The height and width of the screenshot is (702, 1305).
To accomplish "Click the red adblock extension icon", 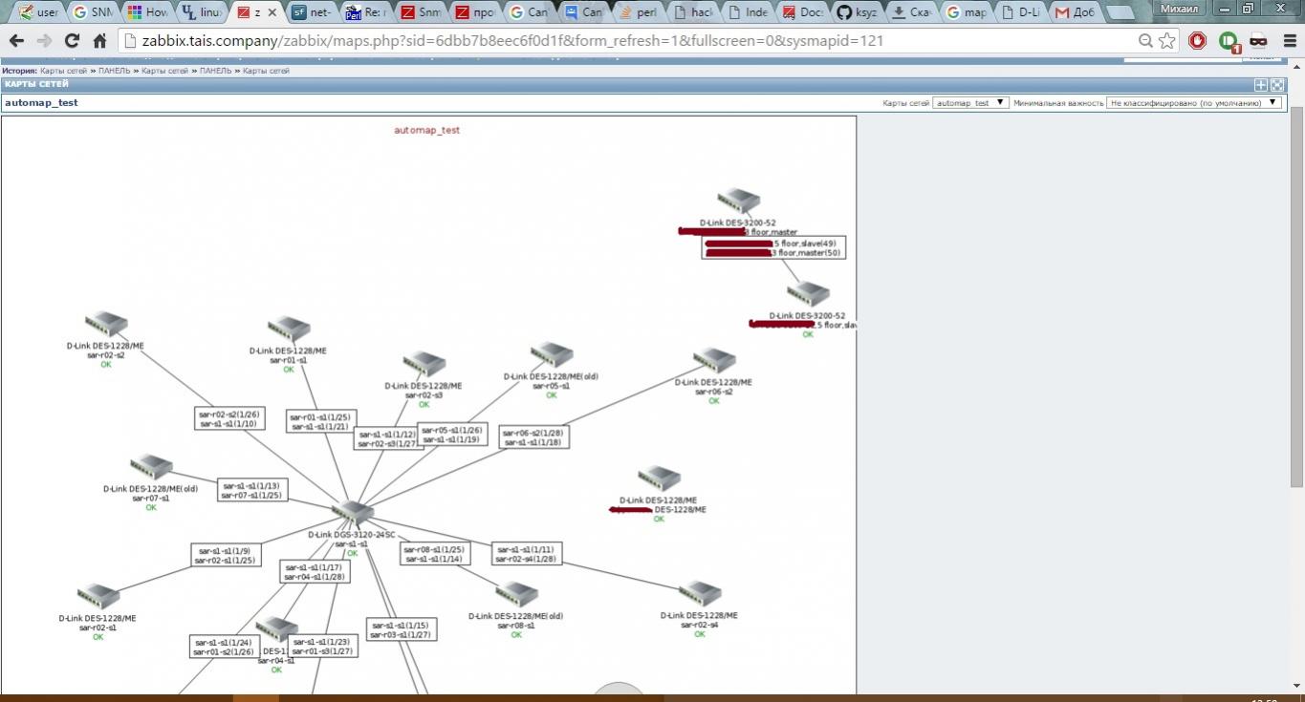I will [1198, 40].
